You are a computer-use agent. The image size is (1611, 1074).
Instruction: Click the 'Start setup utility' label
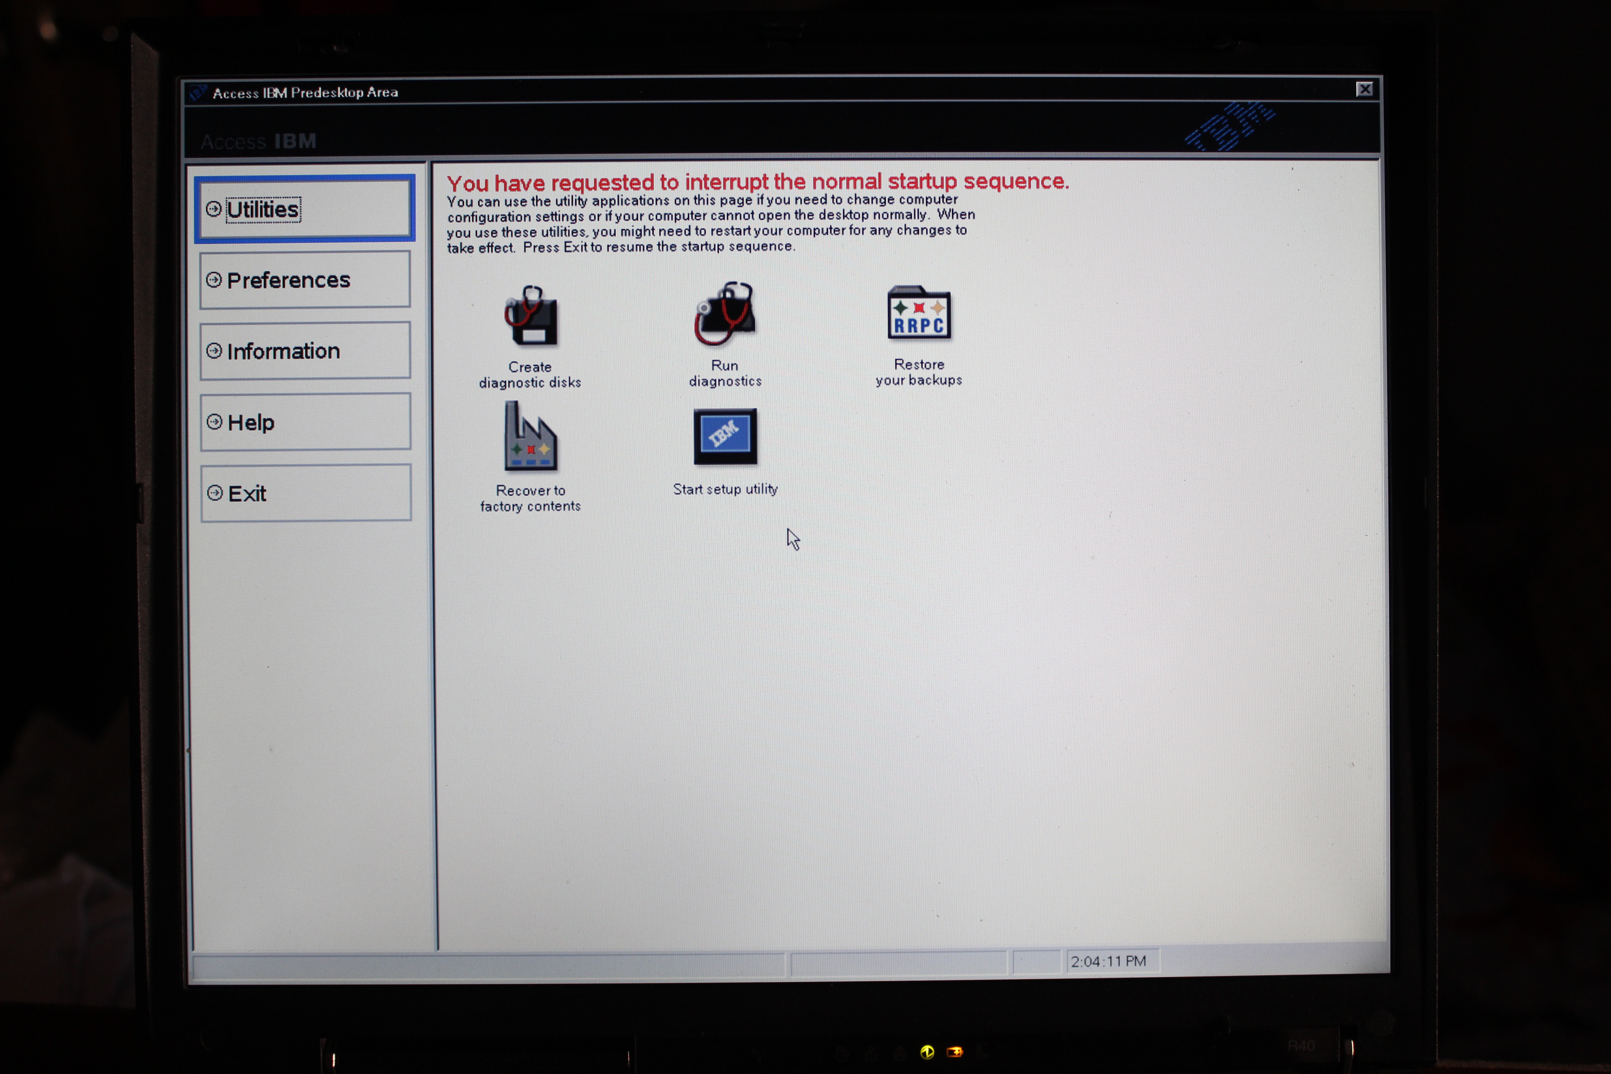pyautogui.click(x=725, y=489)
